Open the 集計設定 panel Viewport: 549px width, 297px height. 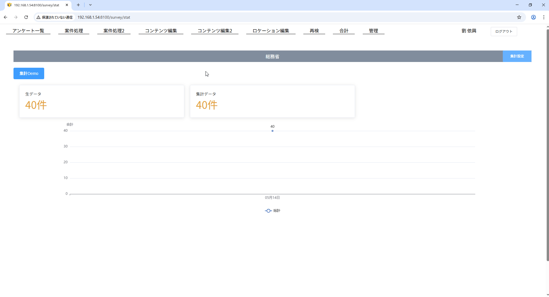point(517,56)
